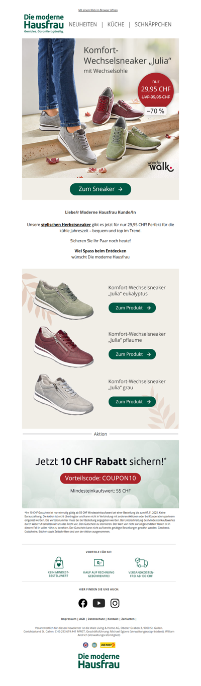
Task: Click the Die moderne Hausfrau header logo
Action: click(x=44, y=24)
